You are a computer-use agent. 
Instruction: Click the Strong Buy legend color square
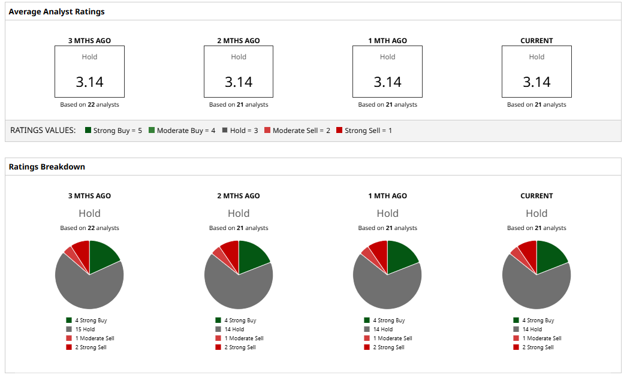point(88,130)
